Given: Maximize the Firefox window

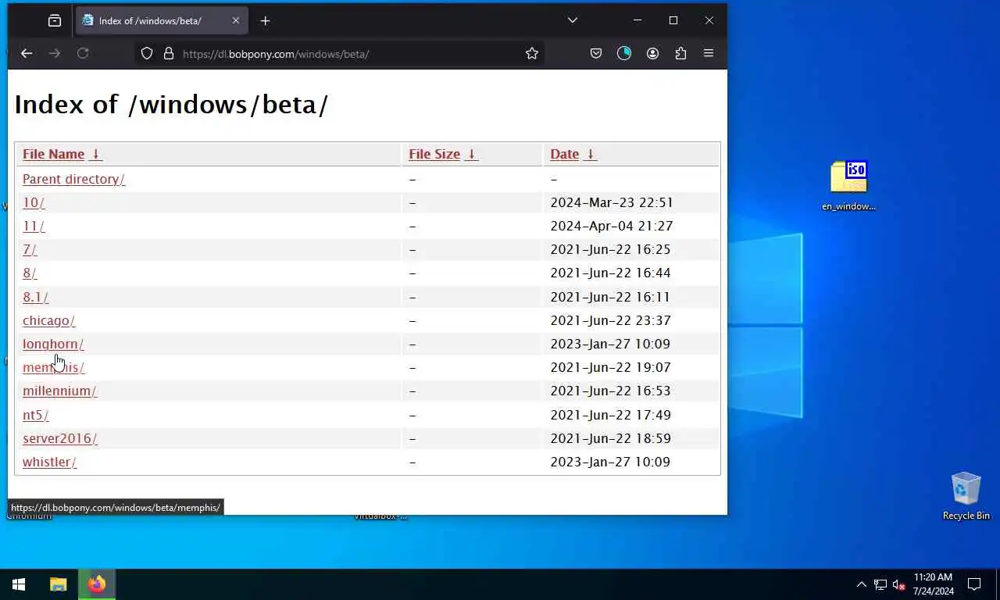Looking at the screenshot, I should click(673, 20).
